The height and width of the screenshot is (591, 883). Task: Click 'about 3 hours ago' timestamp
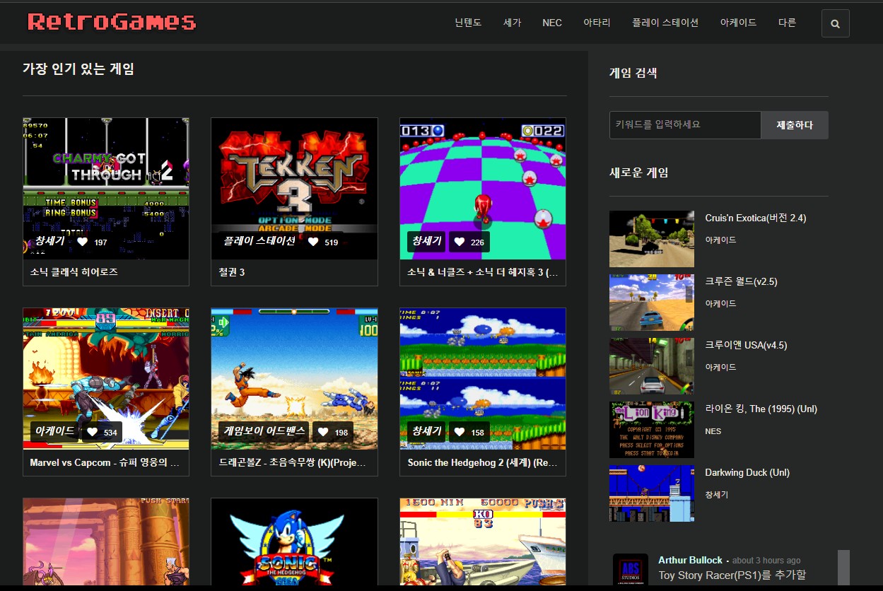click(x=766, y=561)
